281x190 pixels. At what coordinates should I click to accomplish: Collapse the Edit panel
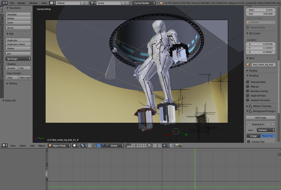tap(7, 34)
